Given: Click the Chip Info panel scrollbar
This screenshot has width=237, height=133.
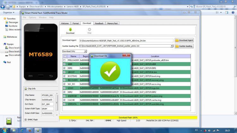Looking at the screenshot, I should [57, 103].
